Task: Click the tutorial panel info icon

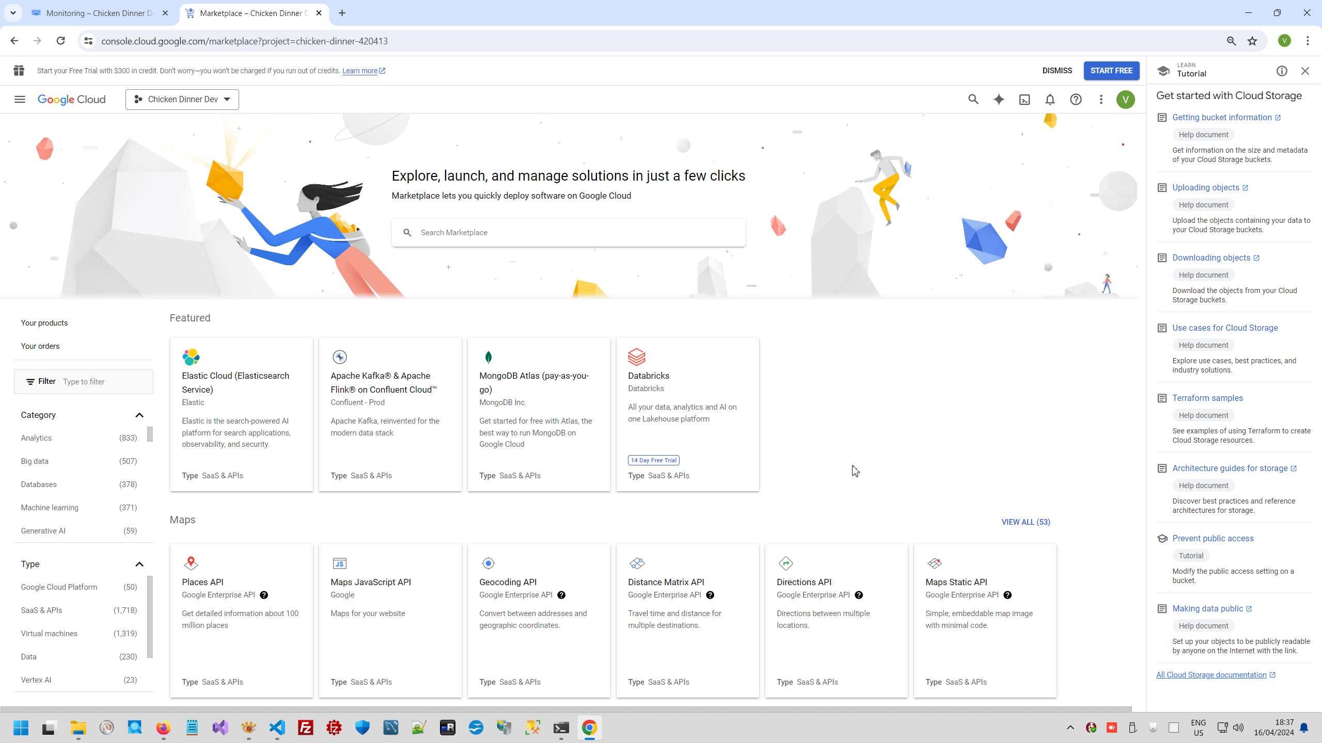Action: click(1282, 71)
